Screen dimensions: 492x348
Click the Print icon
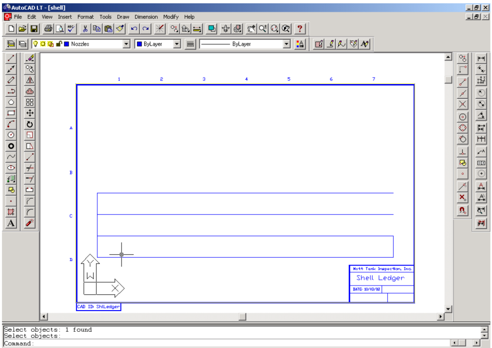coord(49,29)
